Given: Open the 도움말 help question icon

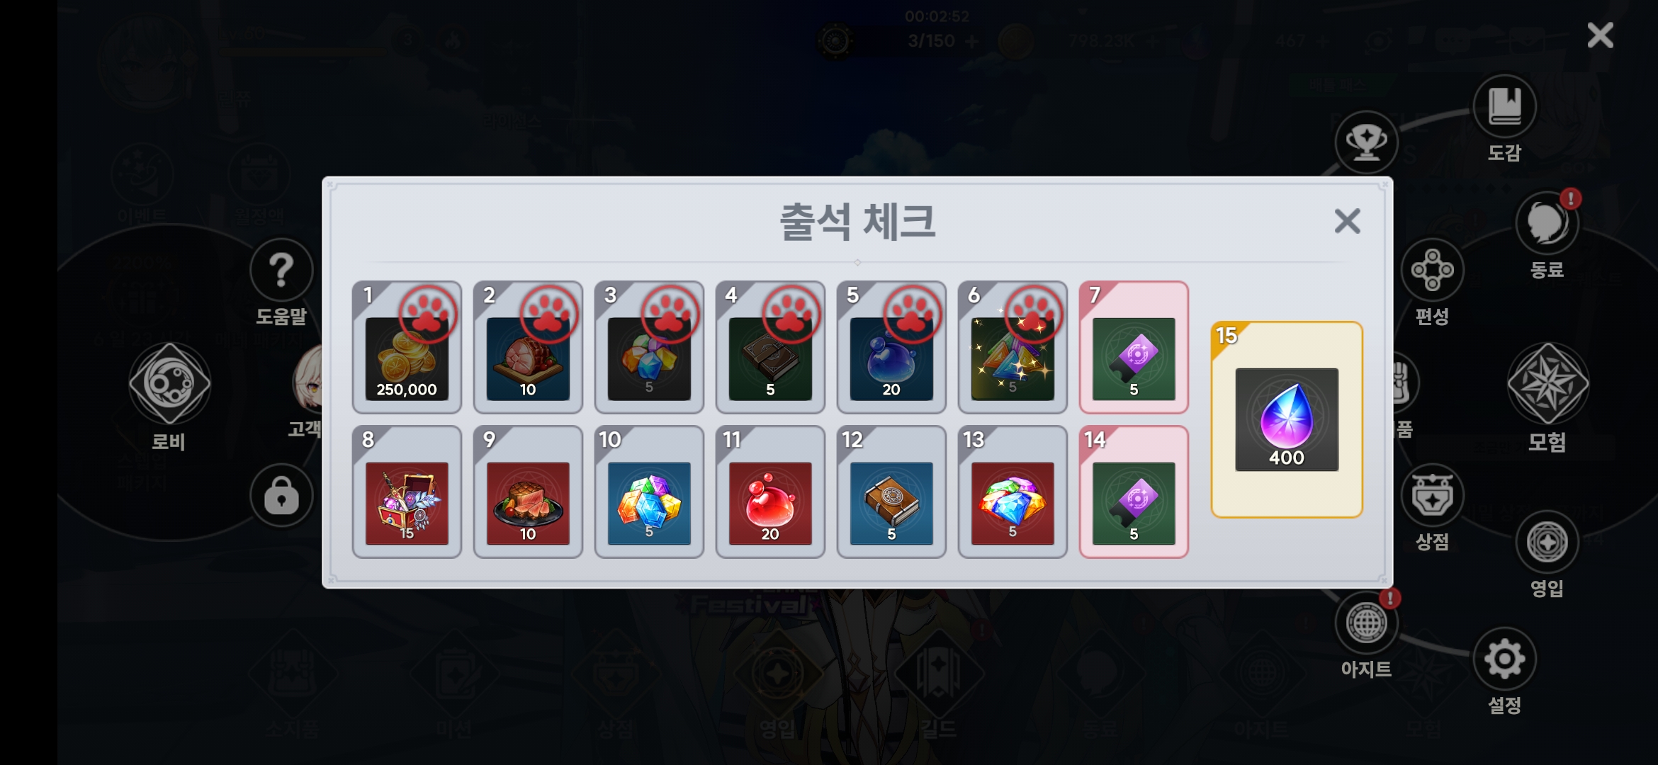Looking at the screenshot, I should pyautogui.click(x=281, y=270).
